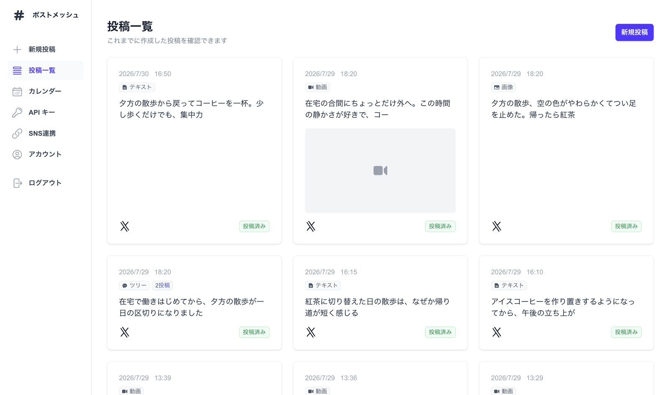Click 投稿済み status on the 画像 post
This screenshot has height=395, width=669.
pyautogui.click(x=626, y=226)
